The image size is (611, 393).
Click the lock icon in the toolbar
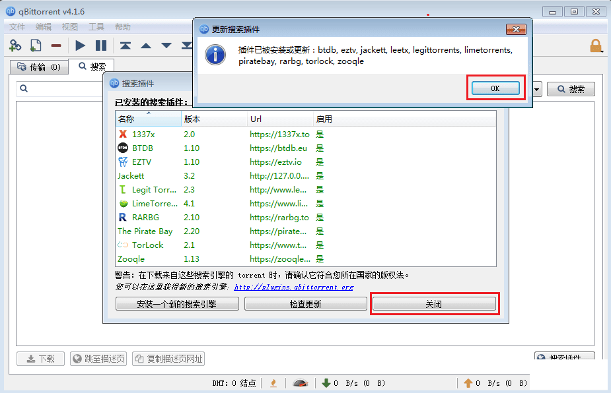pos(596,45)
